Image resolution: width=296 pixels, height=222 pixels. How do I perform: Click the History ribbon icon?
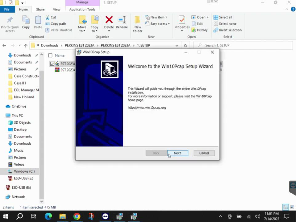pyautogui.click(x=194, y=30)
